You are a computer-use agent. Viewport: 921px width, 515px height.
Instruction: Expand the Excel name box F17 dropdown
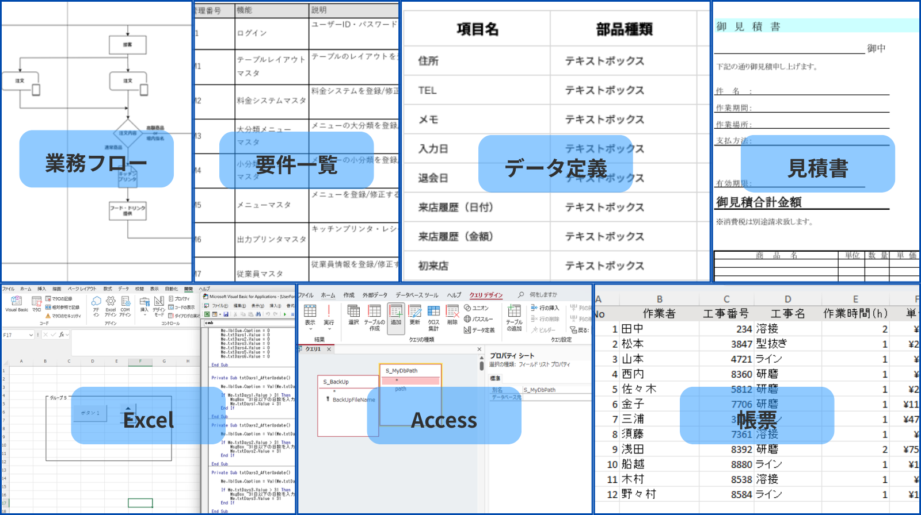point(31,335)
